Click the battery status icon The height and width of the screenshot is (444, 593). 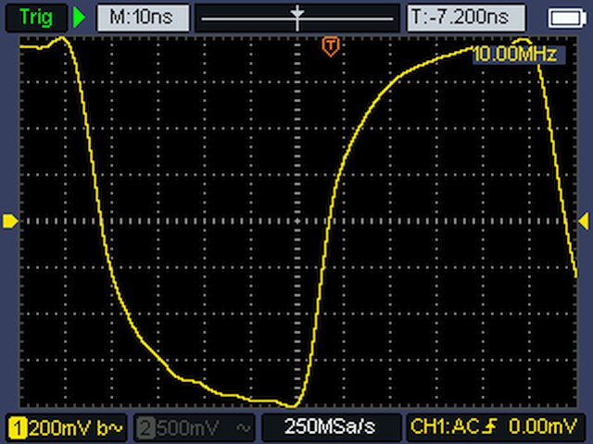(567, 18)
